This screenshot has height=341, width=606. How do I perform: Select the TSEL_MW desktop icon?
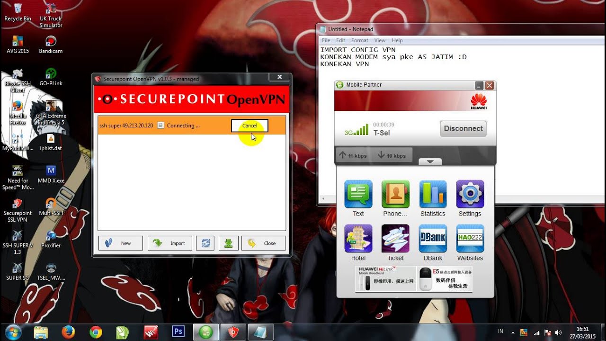tap(51, 271)
